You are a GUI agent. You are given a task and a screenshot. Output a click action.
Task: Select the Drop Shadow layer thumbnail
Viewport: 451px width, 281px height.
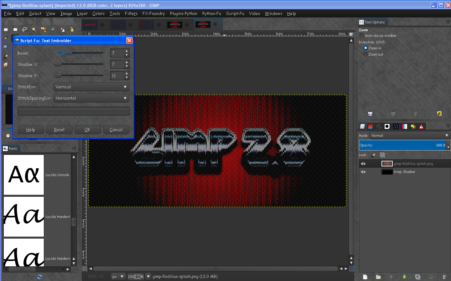tap(387, 172)
